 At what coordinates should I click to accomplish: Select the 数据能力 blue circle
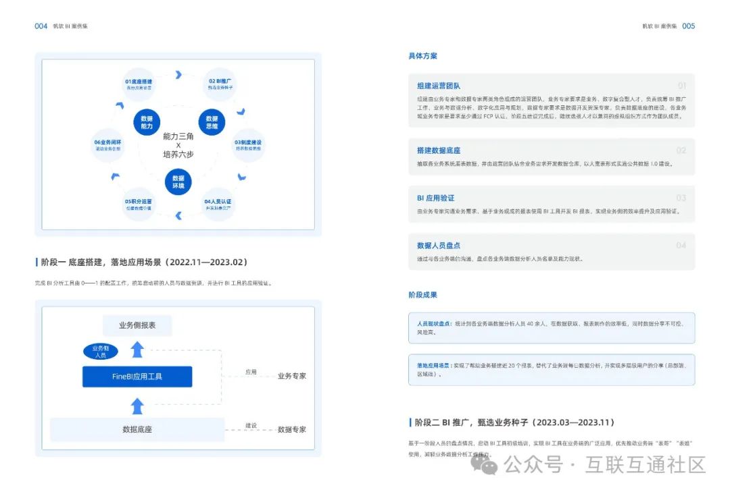pos(147,122)
